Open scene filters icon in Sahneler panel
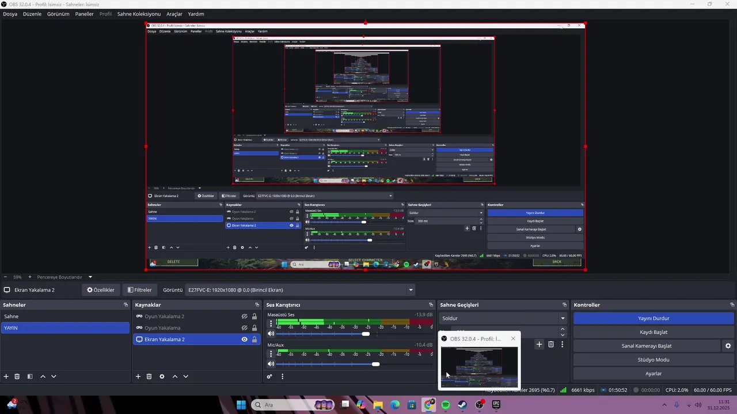This screenshot has width=737, height=414. (30, 377)
